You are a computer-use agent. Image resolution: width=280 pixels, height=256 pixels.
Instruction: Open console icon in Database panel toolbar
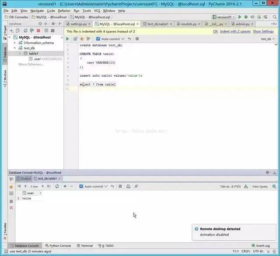point(52,31)
